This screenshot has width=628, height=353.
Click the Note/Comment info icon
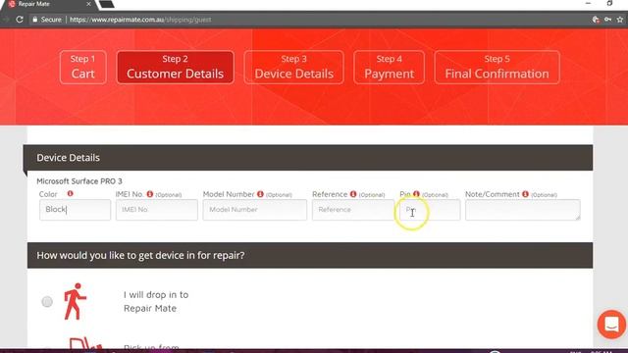526,194
